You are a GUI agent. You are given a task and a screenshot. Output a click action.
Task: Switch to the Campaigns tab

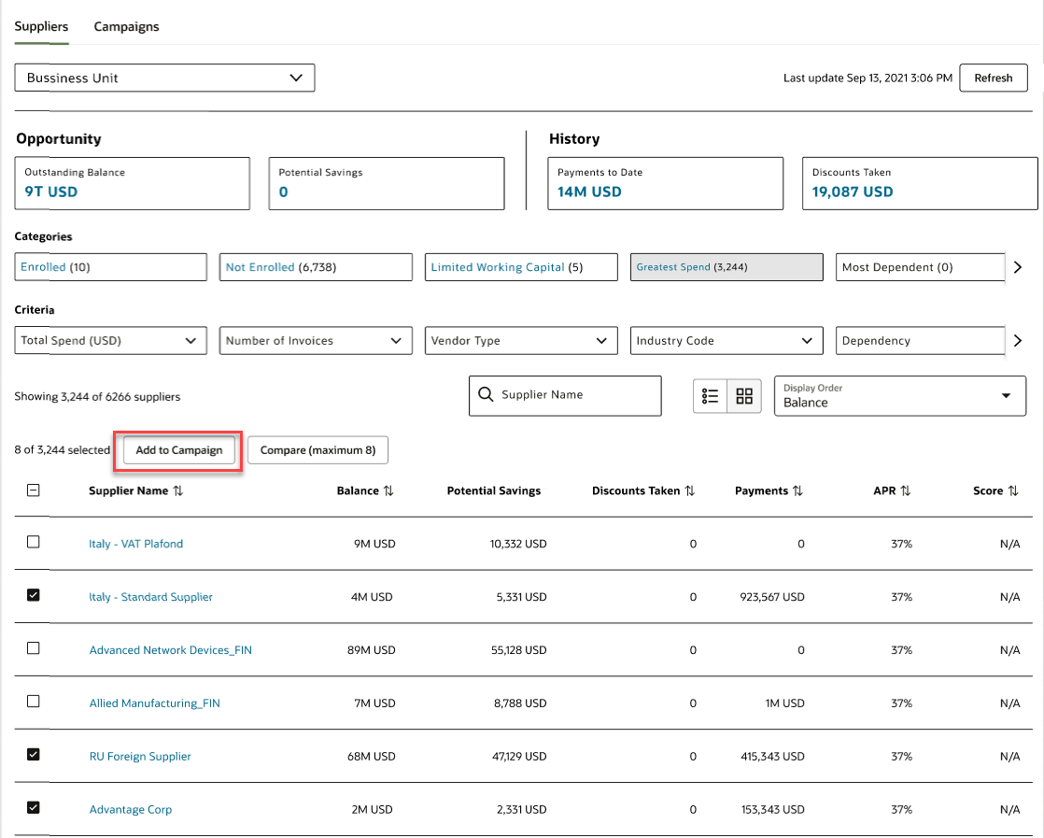(126, 27)
